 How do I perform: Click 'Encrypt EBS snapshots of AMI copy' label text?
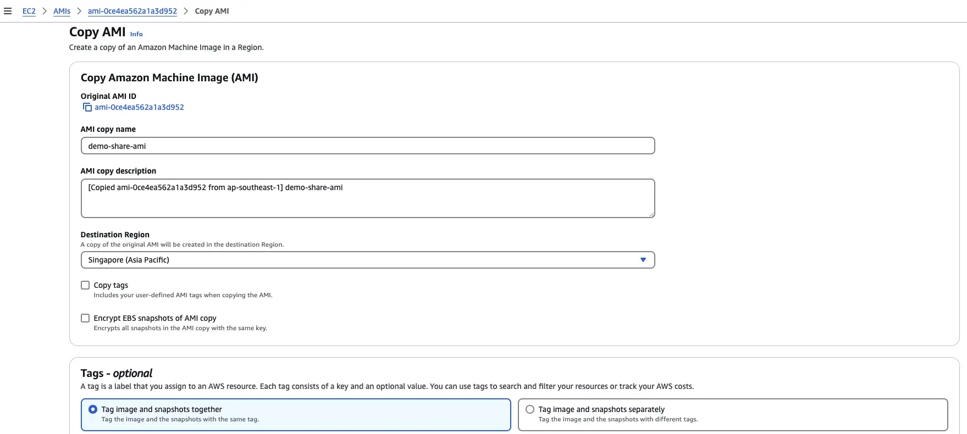(x=154, y=318)
